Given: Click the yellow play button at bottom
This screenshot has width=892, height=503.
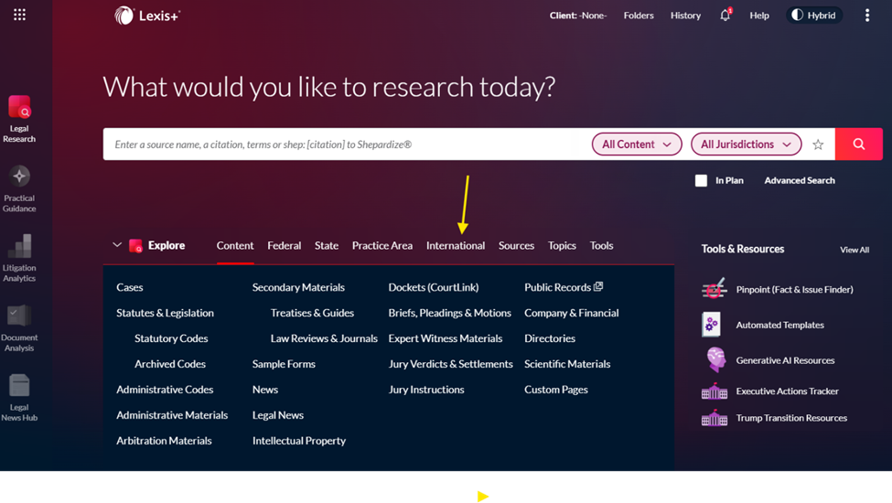Looking at the screenshot, I should click(483, 497).
